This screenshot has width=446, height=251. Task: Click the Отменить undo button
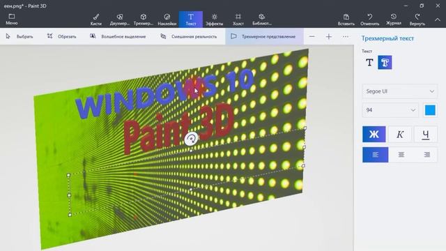pos(370,20)
